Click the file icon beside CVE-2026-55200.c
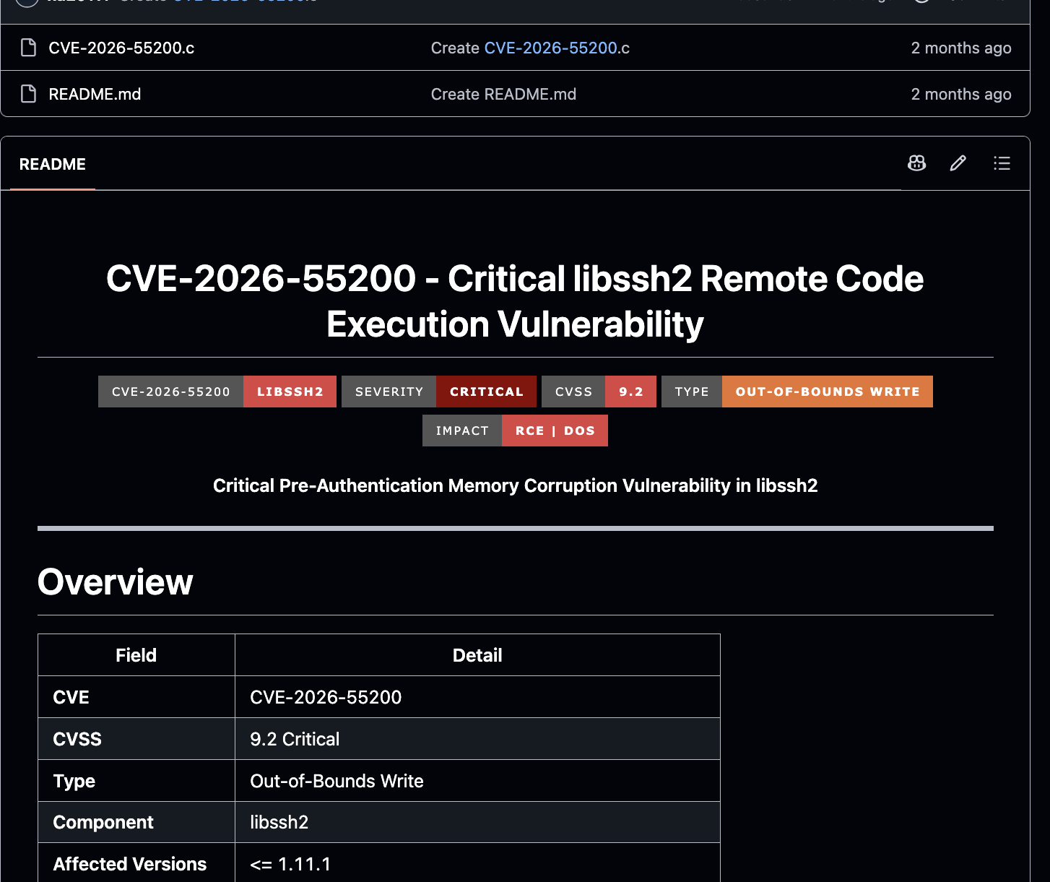The width and height of the screenshot is (1050, 882). pos(28,48)
